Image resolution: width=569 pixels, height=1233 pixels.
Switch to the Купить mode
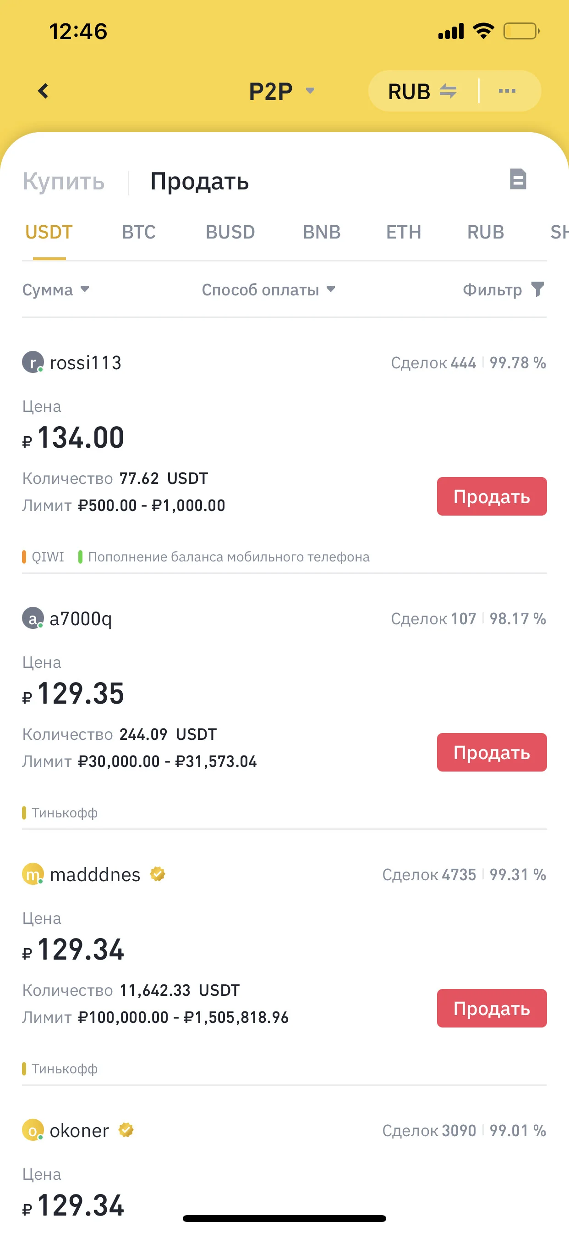click(x=64, y=181)
